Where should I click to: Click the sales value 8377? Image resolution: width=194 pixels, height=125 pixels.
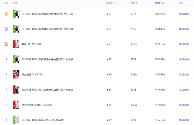coord(133,14)
